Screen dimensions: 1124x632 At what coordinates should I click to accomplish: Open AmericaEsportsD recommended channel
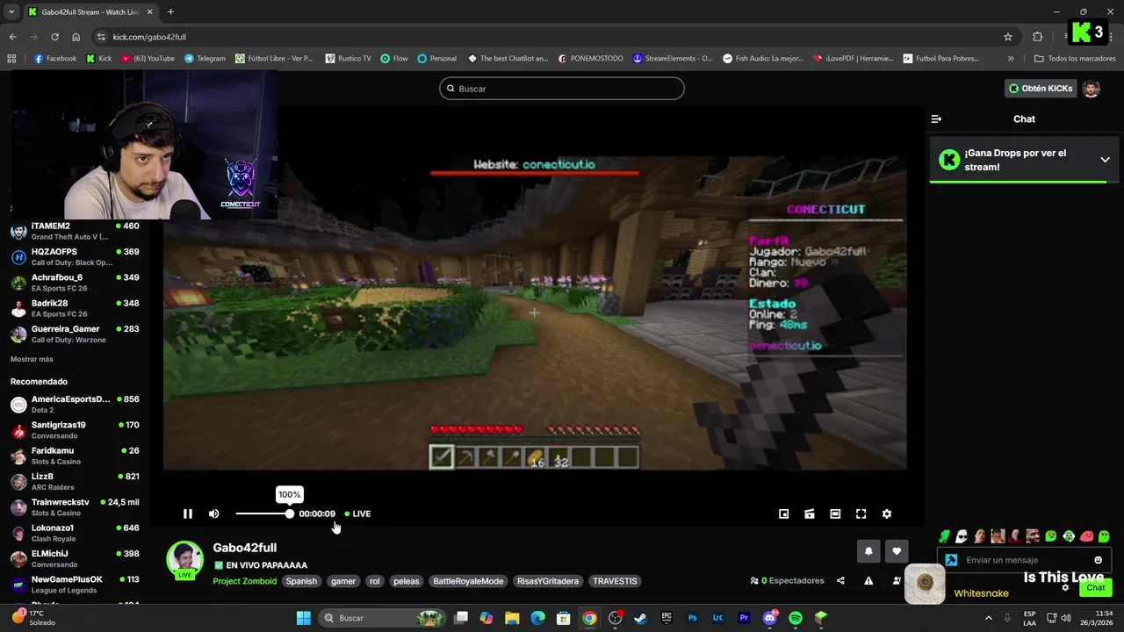[x=76, y=404]
